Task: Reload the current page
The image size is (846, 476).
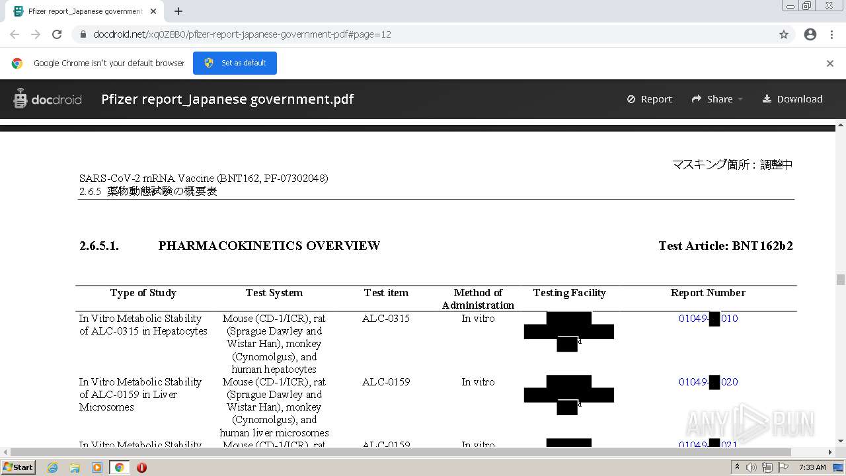Action: pyautogui.click(x=57, y=34)
